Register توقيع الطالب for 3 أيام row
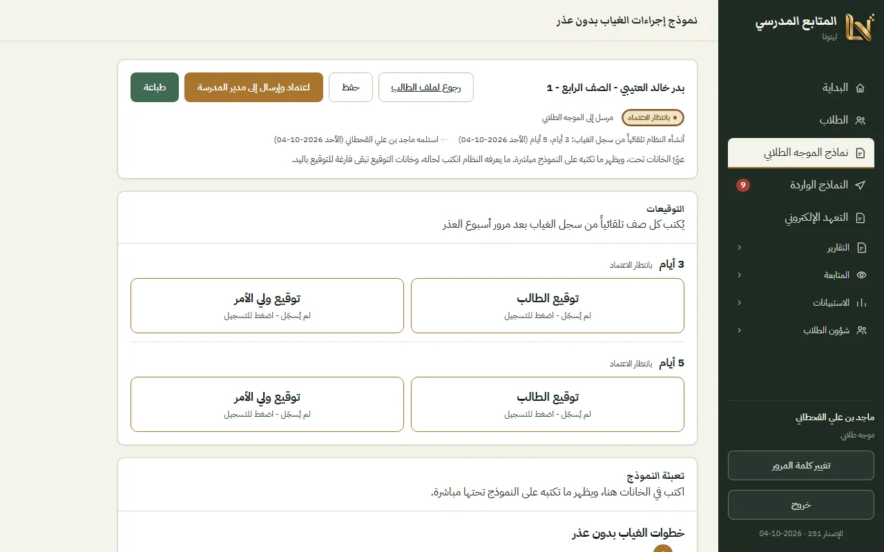884x552 pixels. coord(548,306)
